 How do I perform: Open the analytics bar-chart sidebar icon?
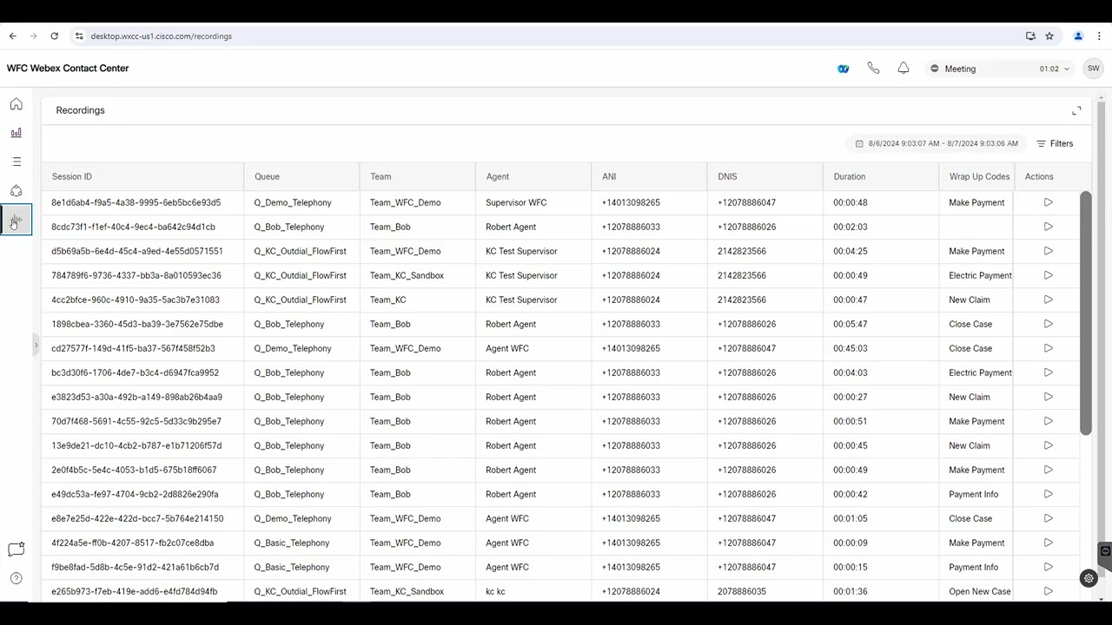coord(16,133)
